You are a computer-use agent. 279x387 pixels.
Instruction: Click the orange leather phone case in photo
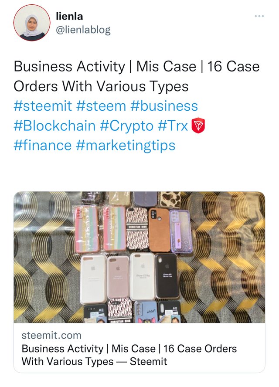pyautogui.click(x=159, y=230)
